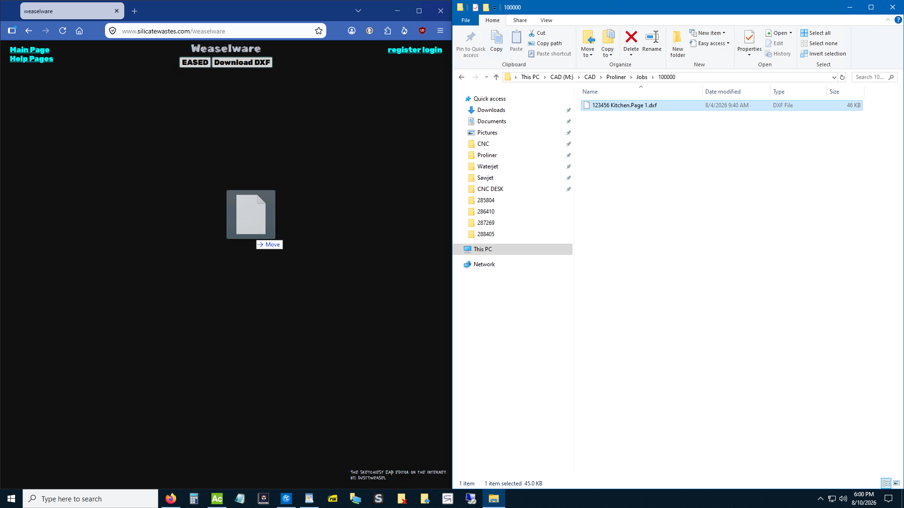This screenshot has width=904, height=508.
Task: Open the Main Page link
Action: point(30,50)
